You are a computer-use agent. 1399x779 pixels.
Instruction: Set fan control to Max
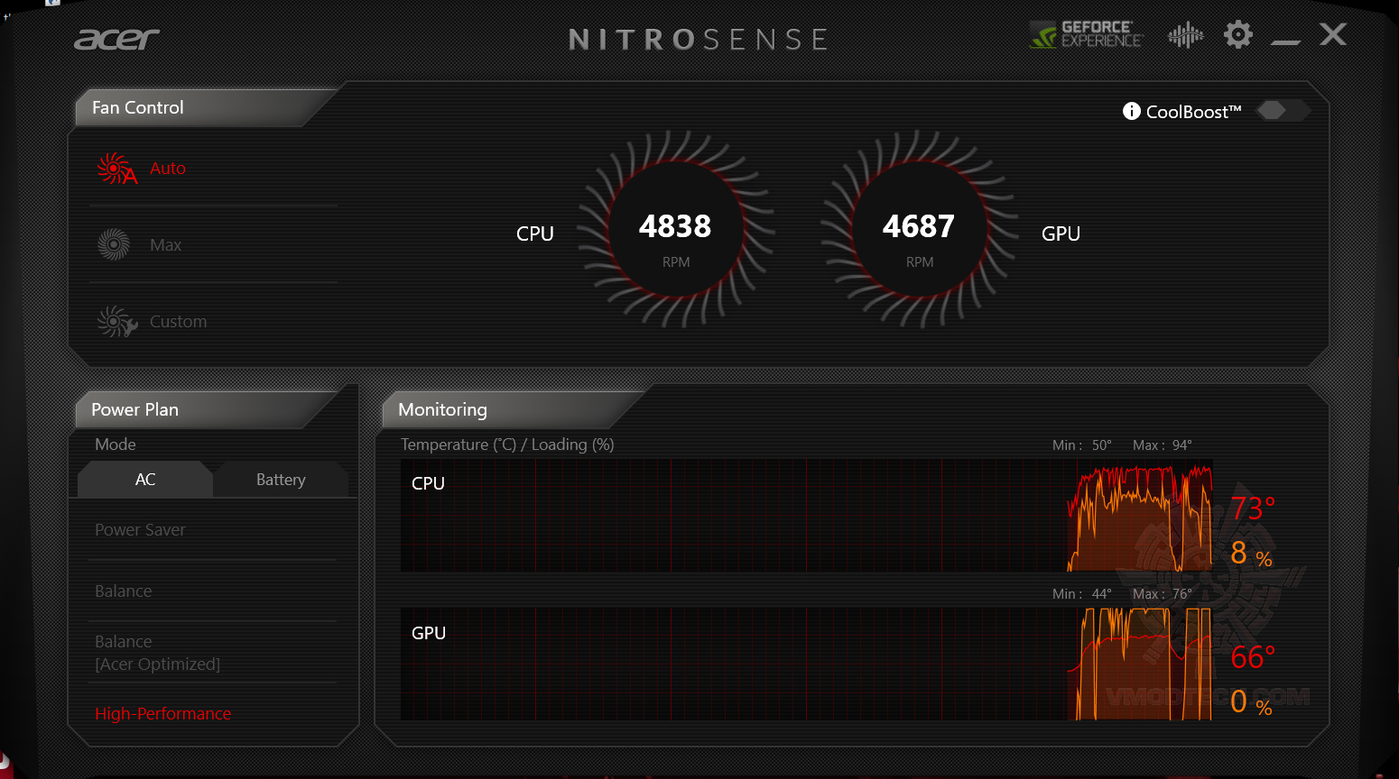tap(166, 245)
